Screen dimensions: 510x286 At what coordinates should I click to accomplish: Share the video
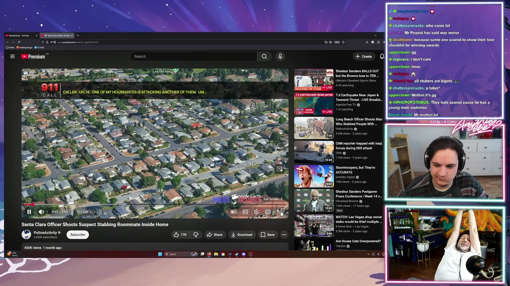click(214, 235)
